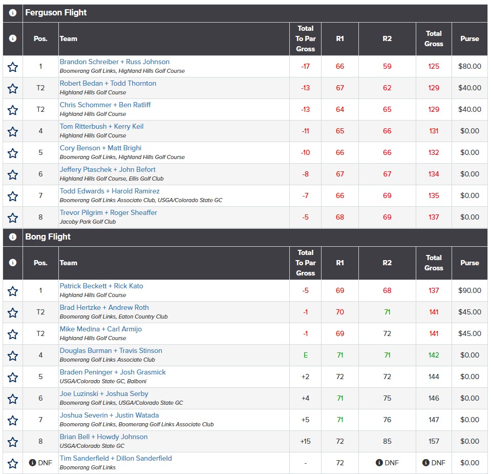Click the Ferguson Flight section header

click(245, 13)
